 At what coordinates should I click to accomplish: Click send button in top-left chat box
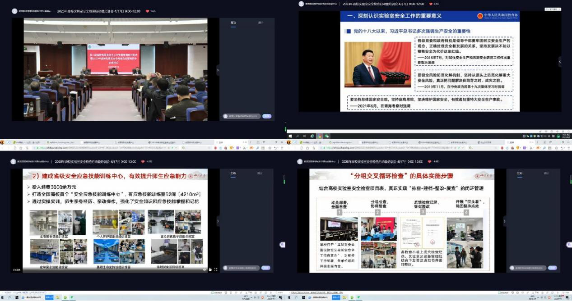point(267,116)
